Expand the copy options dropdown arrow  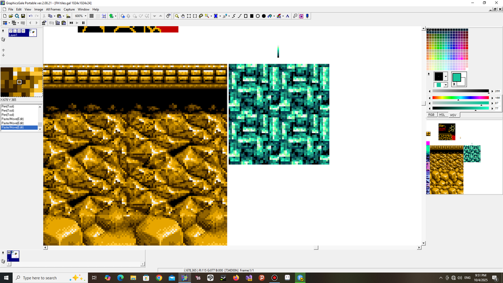coord(55,16)
